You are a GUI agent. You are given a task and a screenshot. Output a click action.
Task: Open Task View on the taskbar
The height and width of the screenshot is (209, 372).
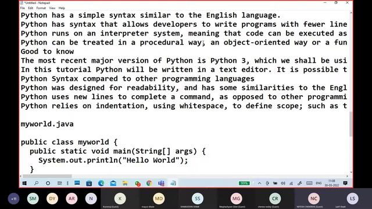(59, 183)
